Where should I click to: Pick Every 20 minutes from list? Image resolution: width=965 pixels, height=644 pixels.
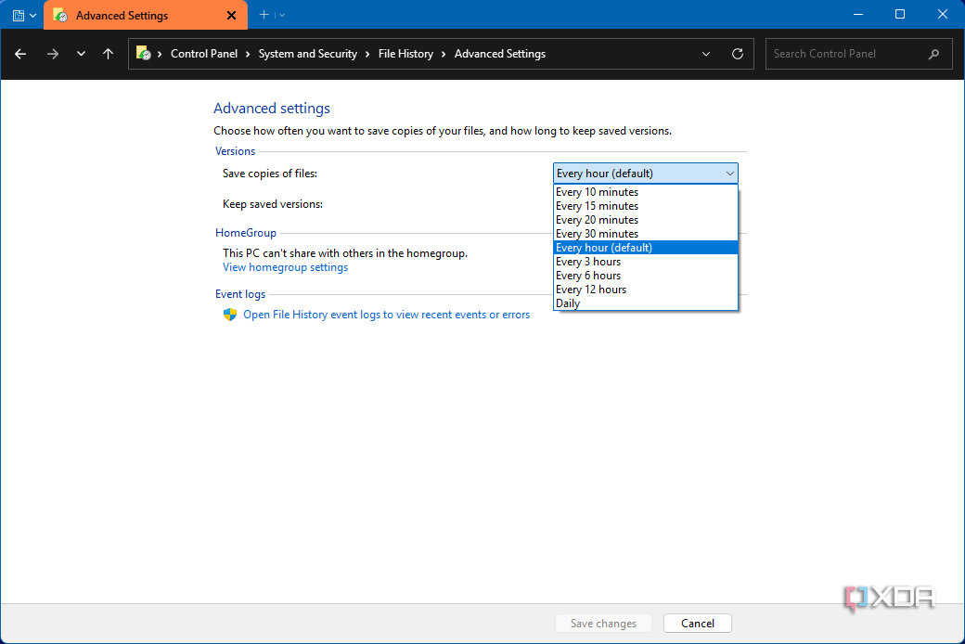pos(646,220)
